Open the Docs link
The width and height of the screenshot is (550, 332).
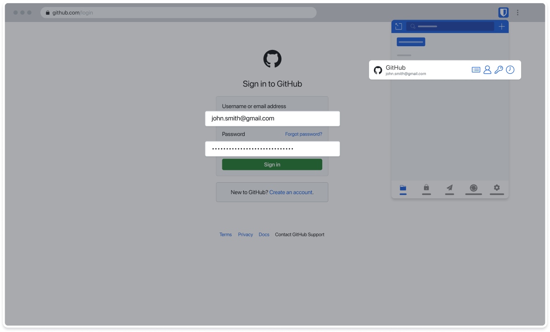[x=264, y=234]
